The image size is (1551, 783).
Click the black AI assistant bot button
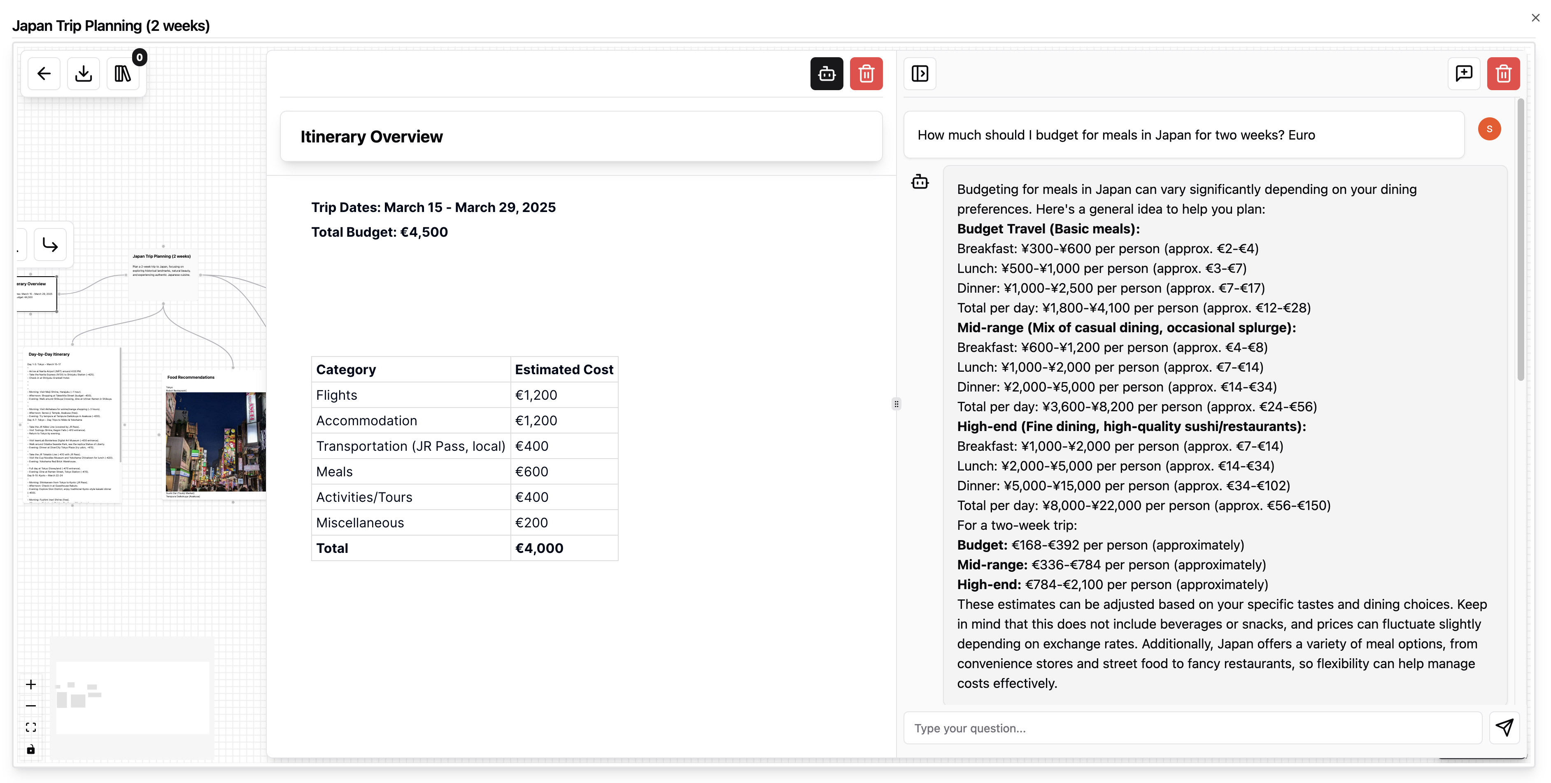pyautogui.click(x=827, y=73)
